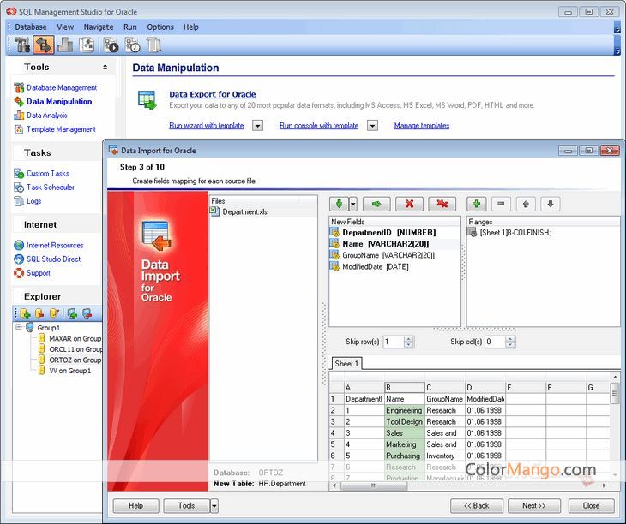
Task: Click Data Export for Oracle link
Action: pyautogui.click(x=213, y=94)
